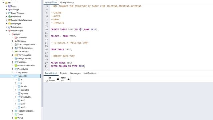This screenshot has height=120, width=213.
Task: Expand the test3 table node
Action: click(x=16, y=100)
